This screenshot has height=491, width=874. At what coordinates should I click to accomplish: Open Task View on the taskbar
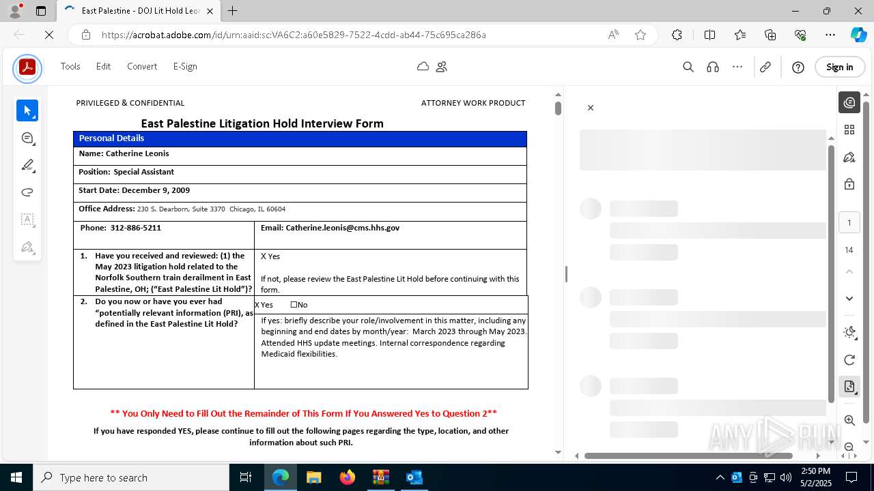pos(246,477)
